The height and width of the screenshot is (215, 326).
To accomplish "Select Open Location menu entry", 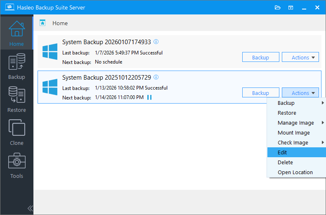I will tap(297, 172).
